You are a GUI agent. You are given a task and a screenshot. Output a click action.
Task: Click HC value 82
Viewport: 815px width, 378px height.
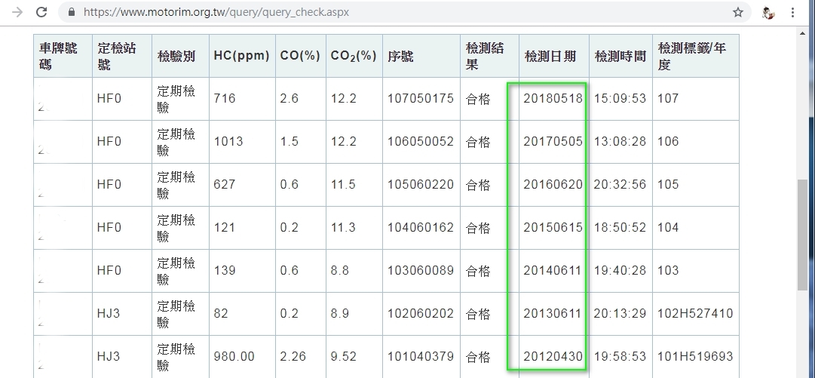(221, 314)
